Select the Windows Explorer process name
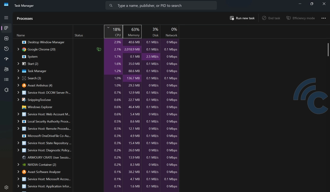330x192 pixels. click(40, 107)
